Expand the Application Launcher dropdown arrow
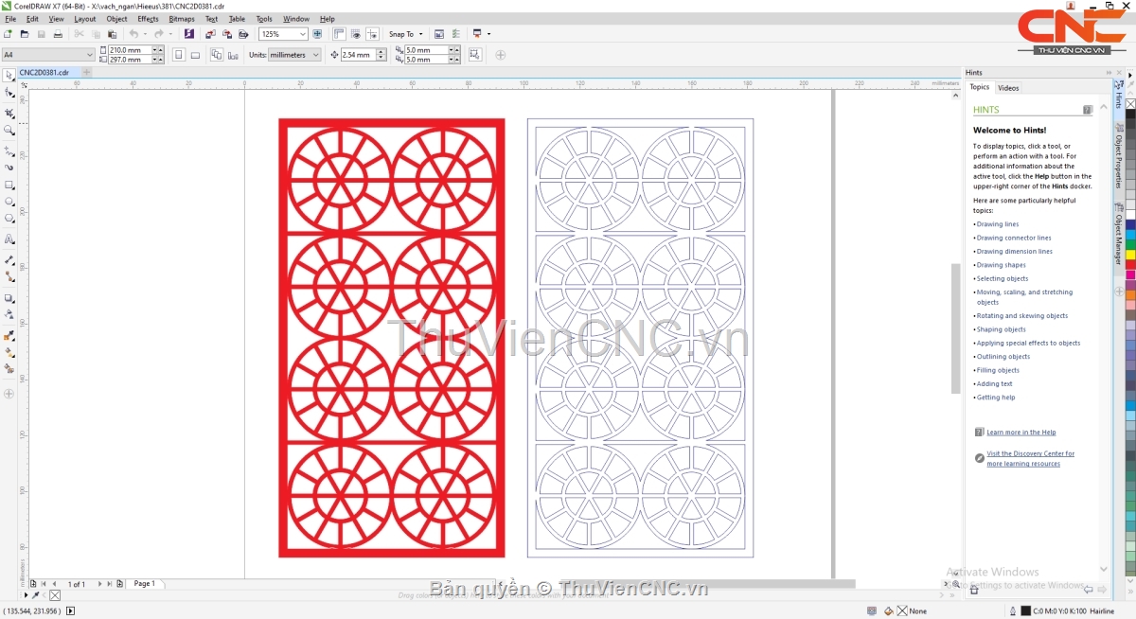Screen dimensions: 1136x619 [x=488, y=34]
